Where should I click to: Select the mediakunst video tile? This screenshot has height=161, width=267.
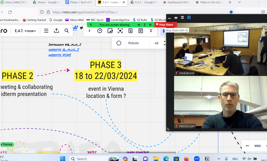pos(220,49)
